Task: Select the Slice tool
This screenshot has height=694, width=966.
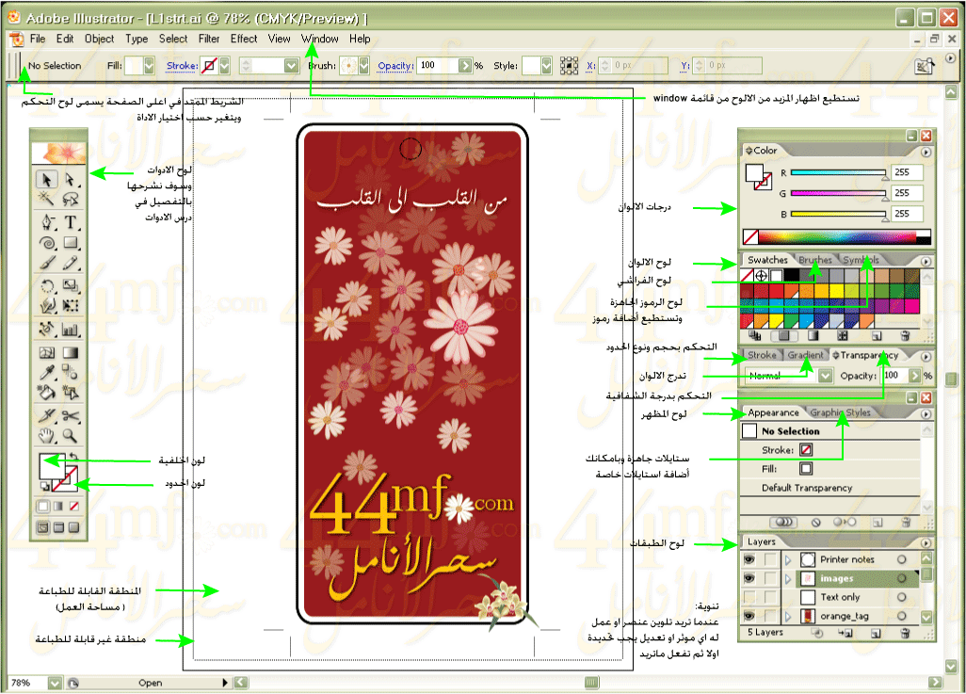Action: coord(47,416)
